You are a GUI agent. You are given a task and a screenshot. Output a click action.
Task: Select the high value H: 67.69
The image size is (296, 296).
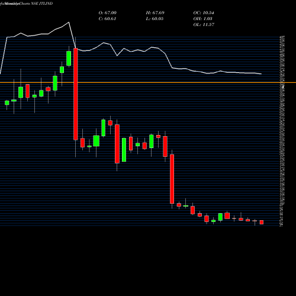click(155, 13)
